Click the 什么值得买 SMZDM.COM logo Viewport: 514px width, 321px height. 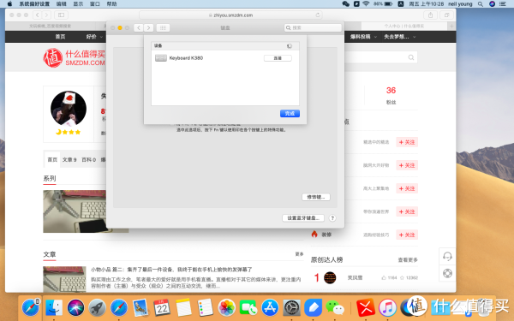74,57
